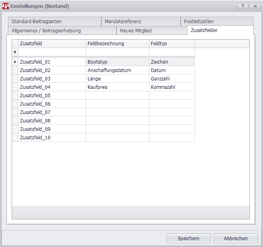The image size is (263, 247).
Task: Click the row indicator arrow for Zusatzfeld_01
Action: coord(15,62)
